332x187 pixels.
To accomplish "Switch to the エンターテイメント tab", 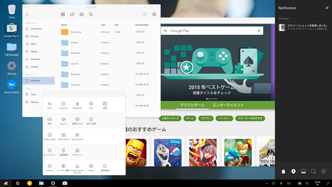I will tap(228, 105).
